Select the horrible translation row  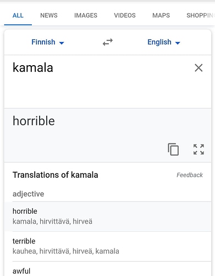pos(108,216)
